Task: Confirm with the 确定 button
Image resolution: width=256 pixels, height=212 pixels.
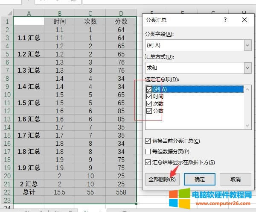Action: tap(199, 179)
